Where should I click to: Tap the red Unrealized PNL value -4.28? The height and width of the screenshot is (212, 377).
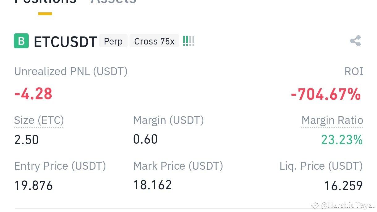33,94
